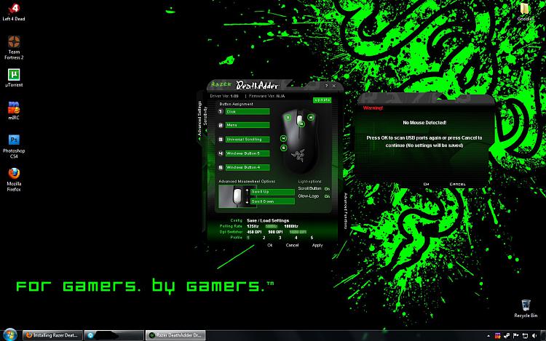Click the question mark help icon in DeathAdder window

(x=326, y=86)
